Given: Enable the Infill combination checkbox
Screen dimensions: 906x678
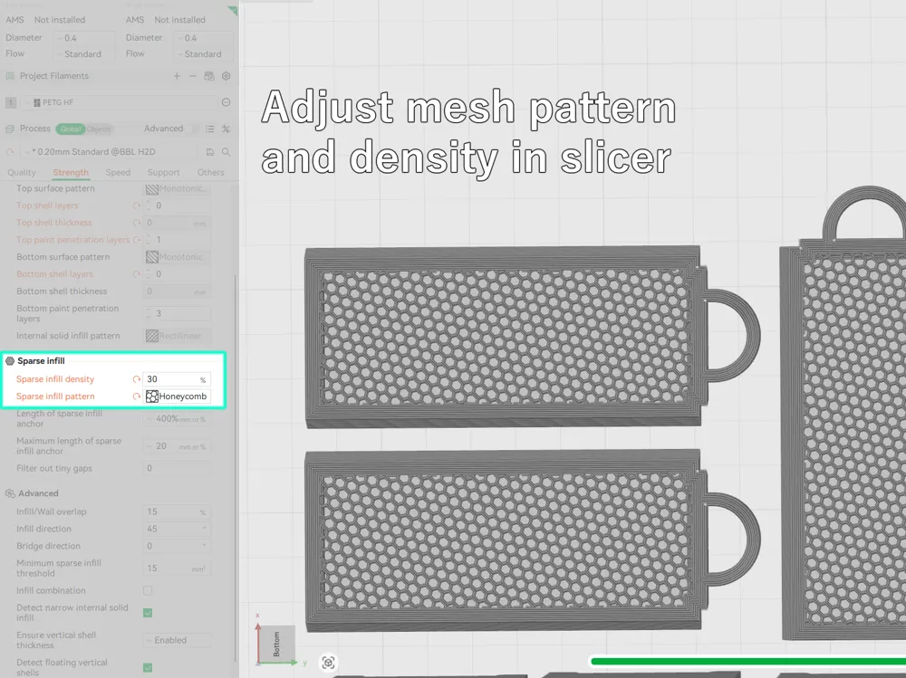Looking at the screenshot, I should (148, 589).
